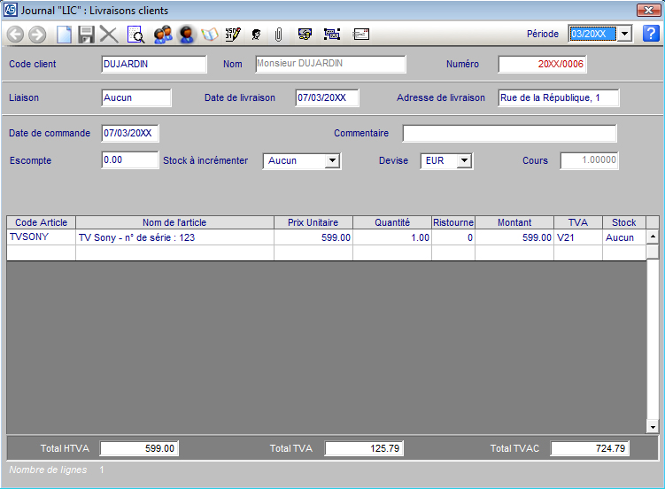Expand the Période dropdown
Screen dimensions: 665x489
(623, 34)
